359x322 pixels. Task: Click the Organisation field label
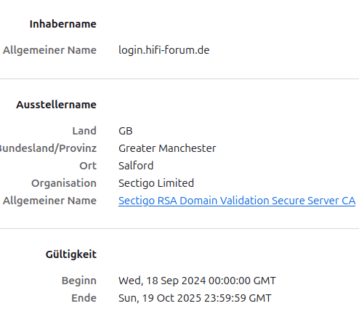click(x=64, y=183)
